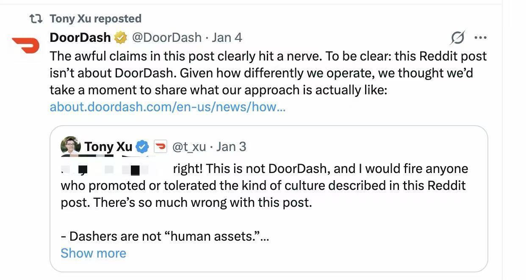This screenshot has width=526, height=280.
Task: Click DoorDash's tweet text about the Reddit post
Action: coord(268,73)
